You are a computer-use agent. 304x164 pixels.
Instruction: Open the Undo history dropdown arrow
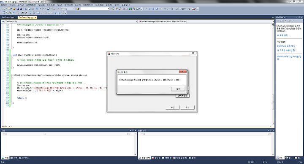pyautogui.click(x=40, y=9)
